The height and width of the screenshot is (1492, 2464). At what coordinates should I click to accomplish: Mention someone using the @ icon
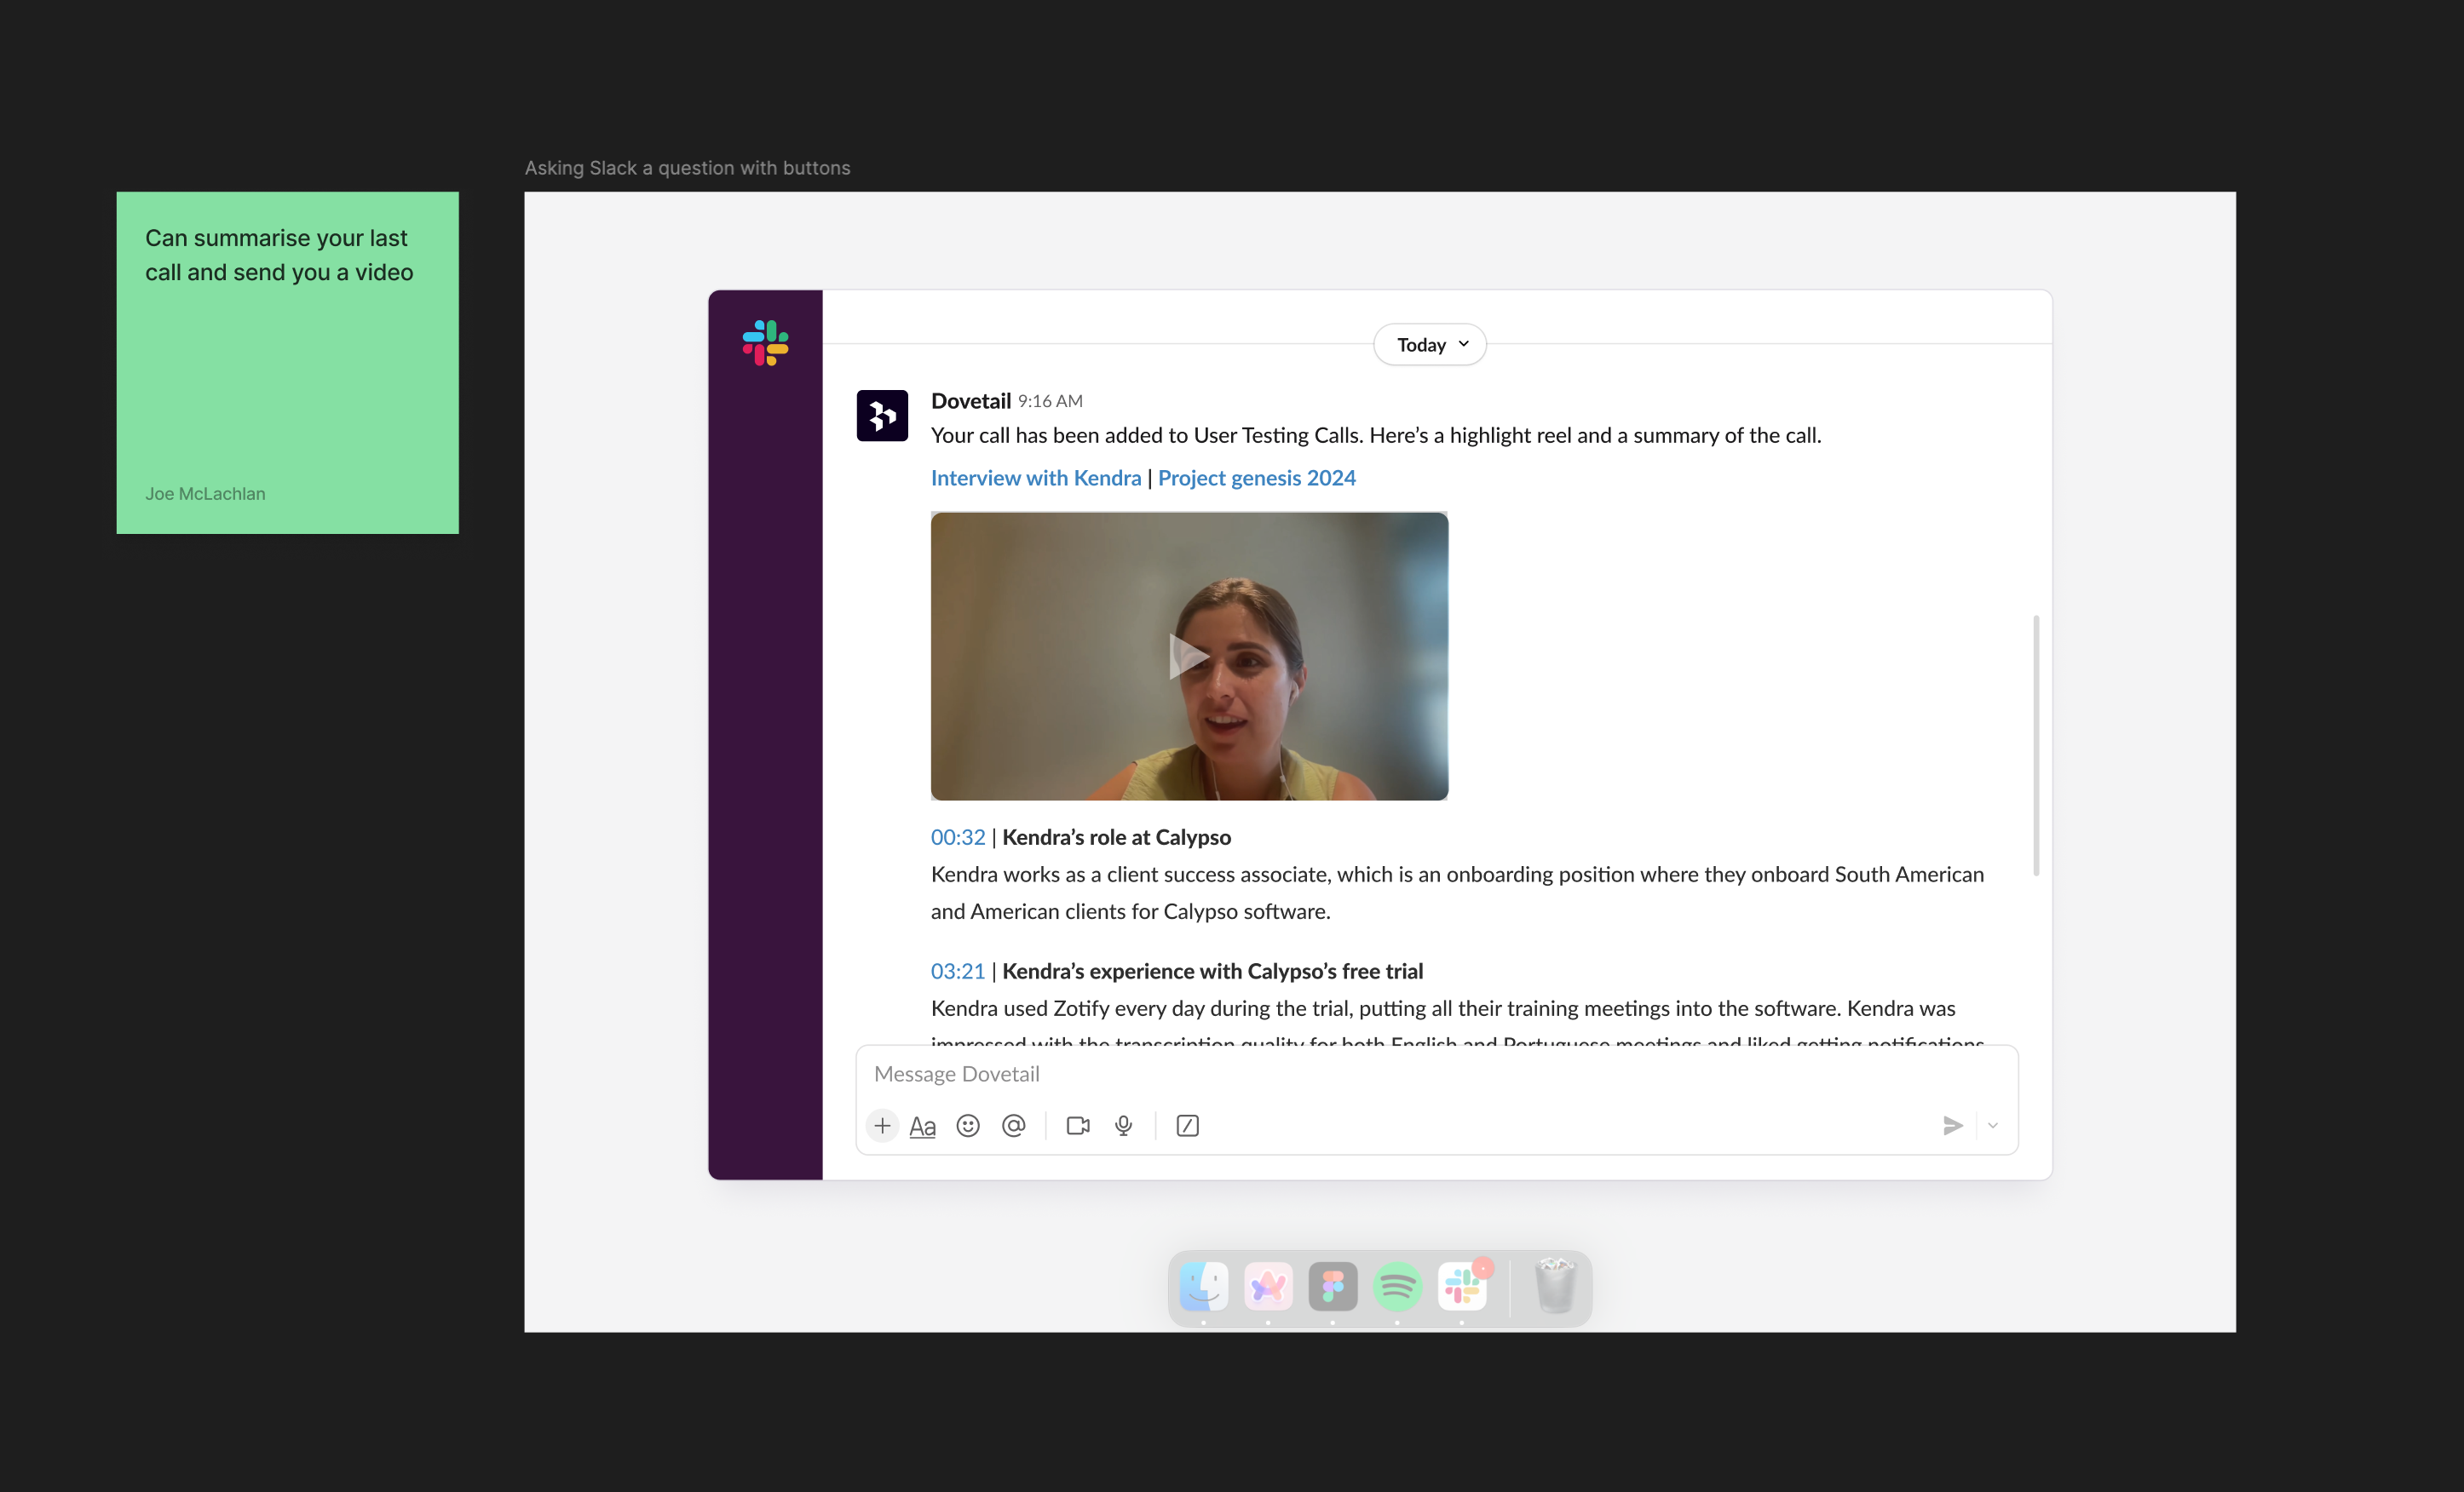[x=1015, y=1125]
